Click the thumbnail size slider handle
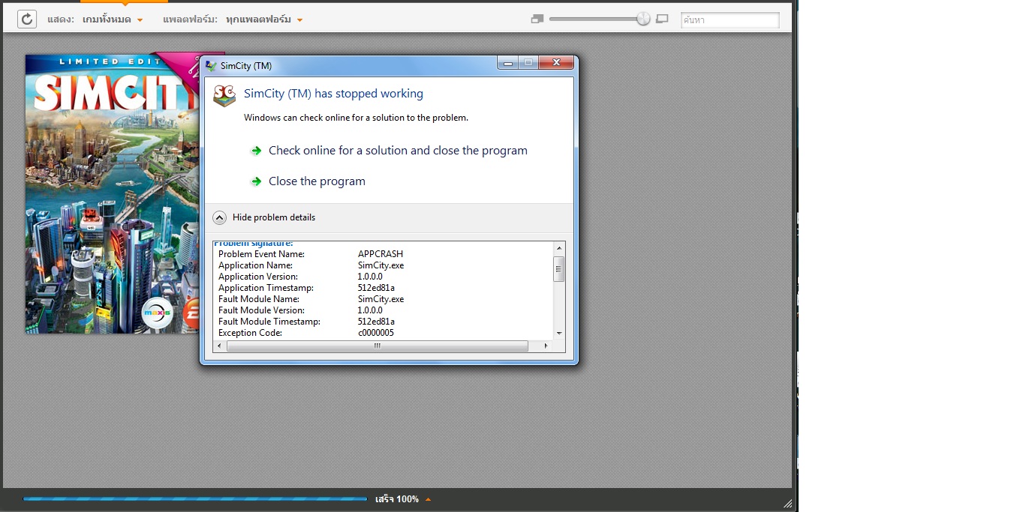This screenshot has height=512, width=1026. click(643, 19)
